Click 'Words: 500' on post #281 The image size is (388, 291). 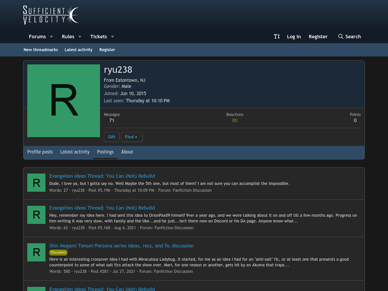59,271
